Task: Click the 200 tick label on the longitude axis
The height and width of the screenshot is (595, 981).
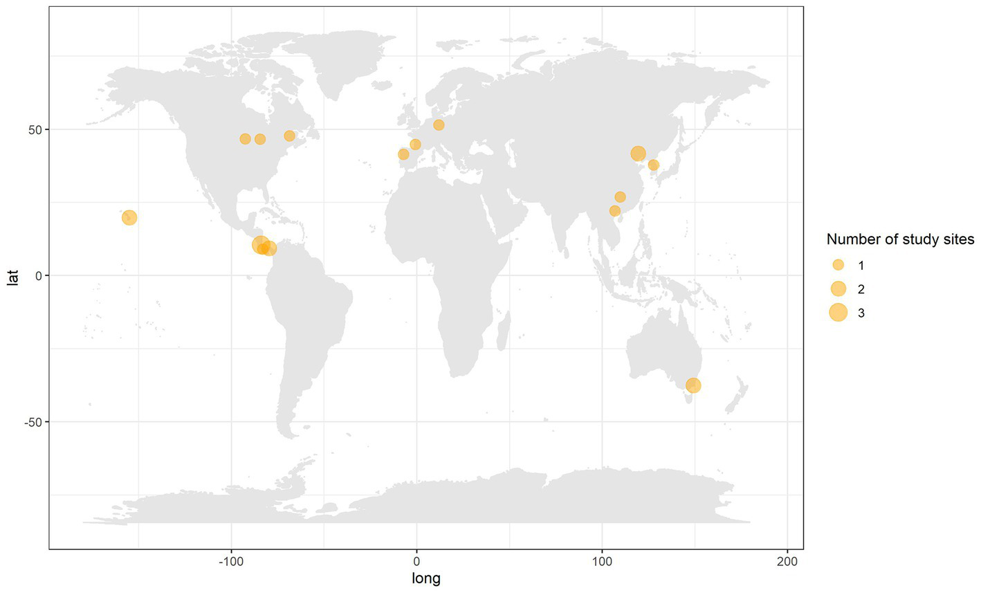Action: point(787,560)
